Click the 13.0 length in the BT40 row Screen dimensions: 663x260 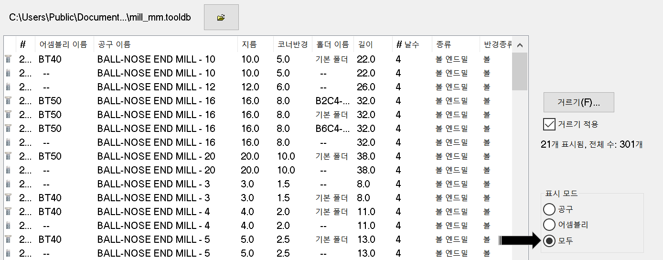[366, 239]
